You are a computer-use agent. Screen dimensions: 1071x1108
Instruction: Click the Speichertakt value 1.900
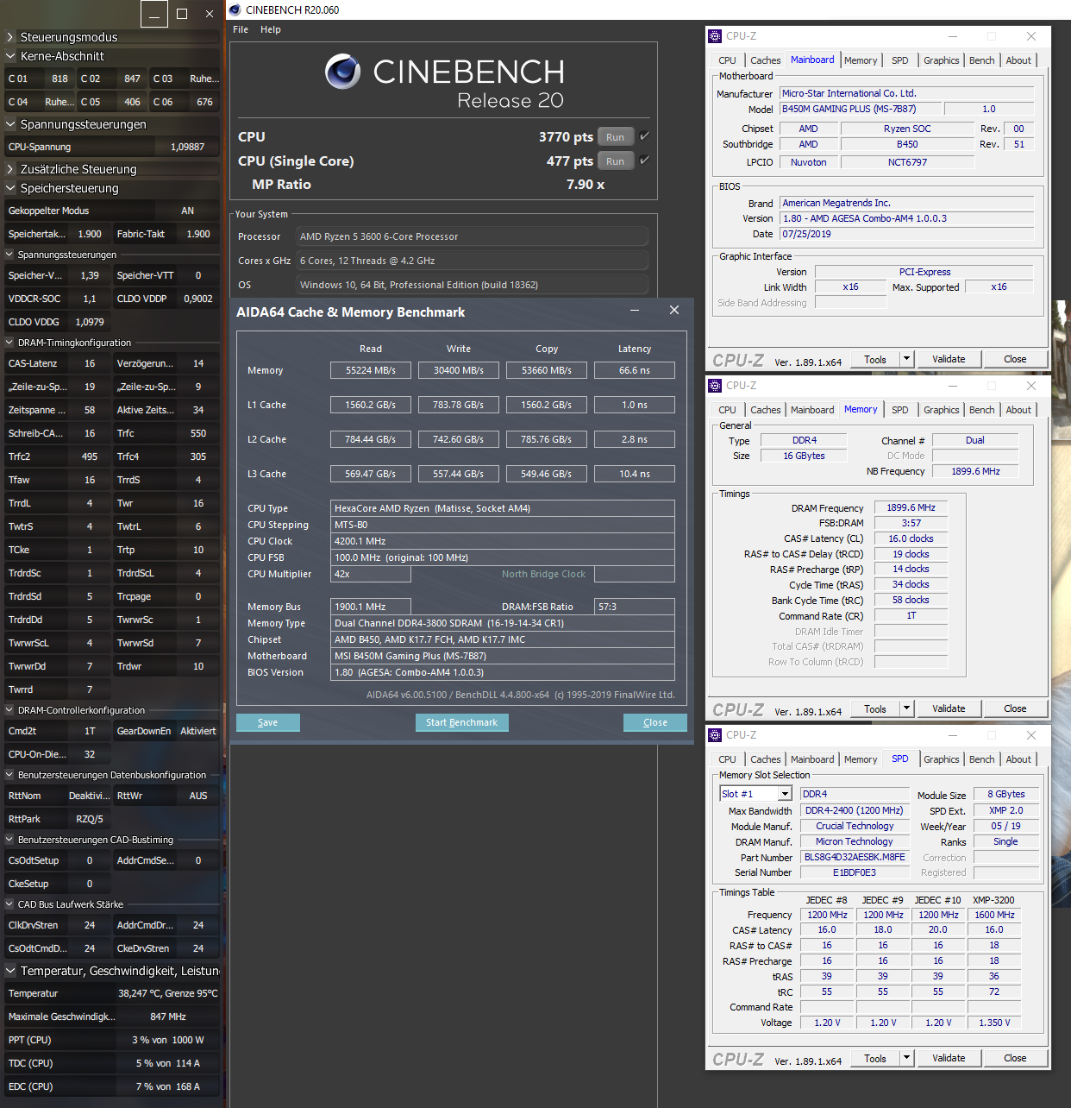(x=90, y=234)
